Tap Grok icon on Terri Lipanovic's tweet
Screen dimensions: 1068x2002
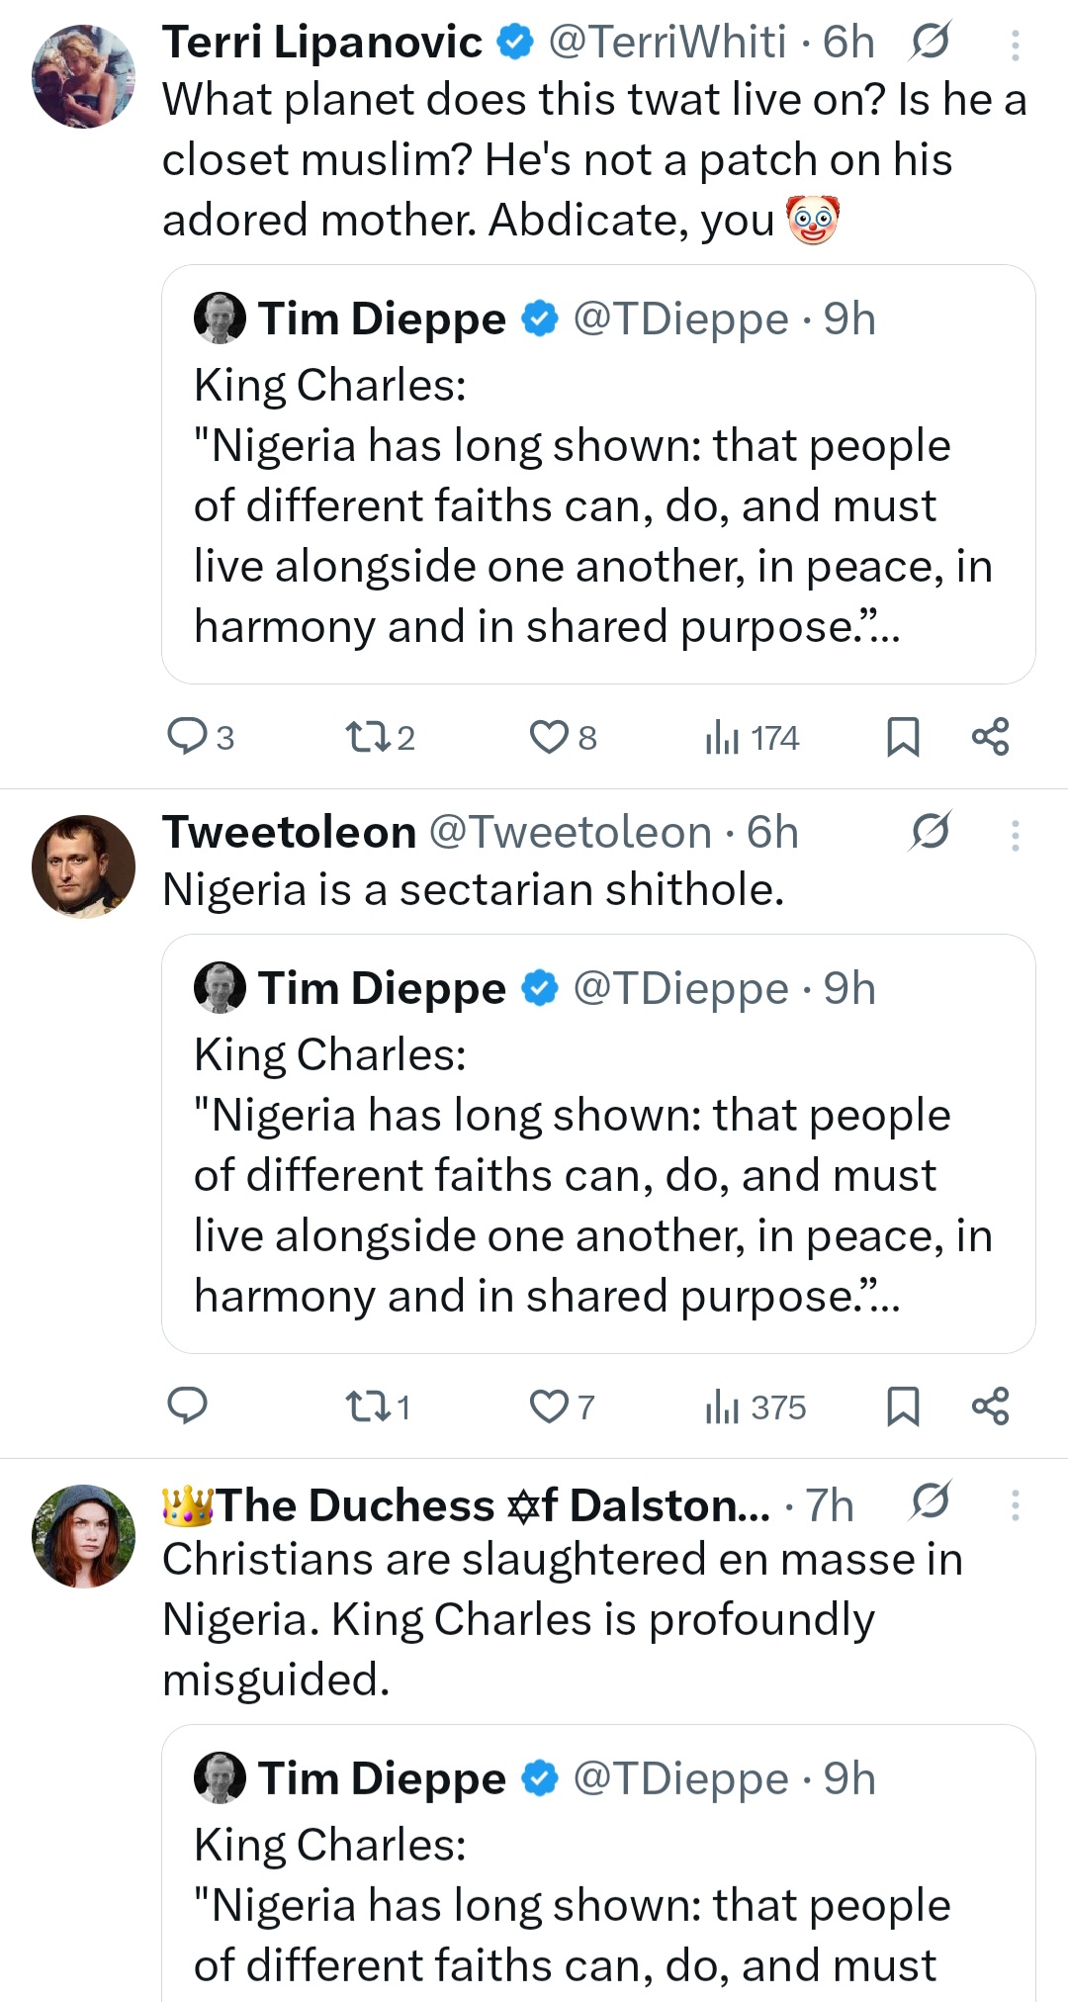(x=930, y=42)
